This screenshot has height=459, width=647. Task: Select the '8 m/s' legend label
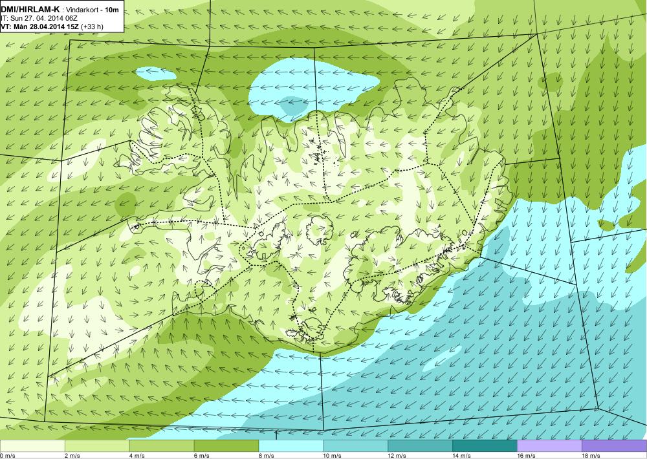pyautogui.click(x=266, y=456)
